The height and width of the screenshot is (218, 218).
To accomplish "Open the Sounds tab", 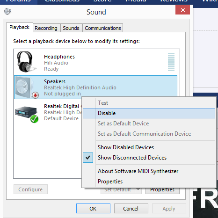I will tap(71, 28).
